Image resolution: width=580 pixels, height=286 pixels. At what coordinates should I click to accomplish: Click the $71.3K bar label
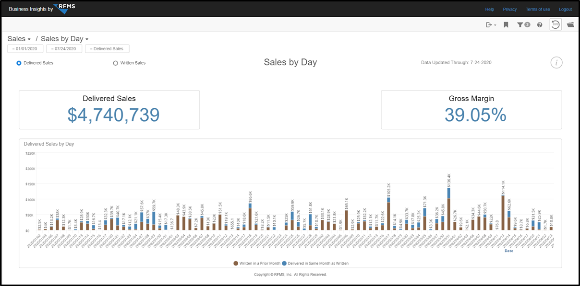coord(425,202)
